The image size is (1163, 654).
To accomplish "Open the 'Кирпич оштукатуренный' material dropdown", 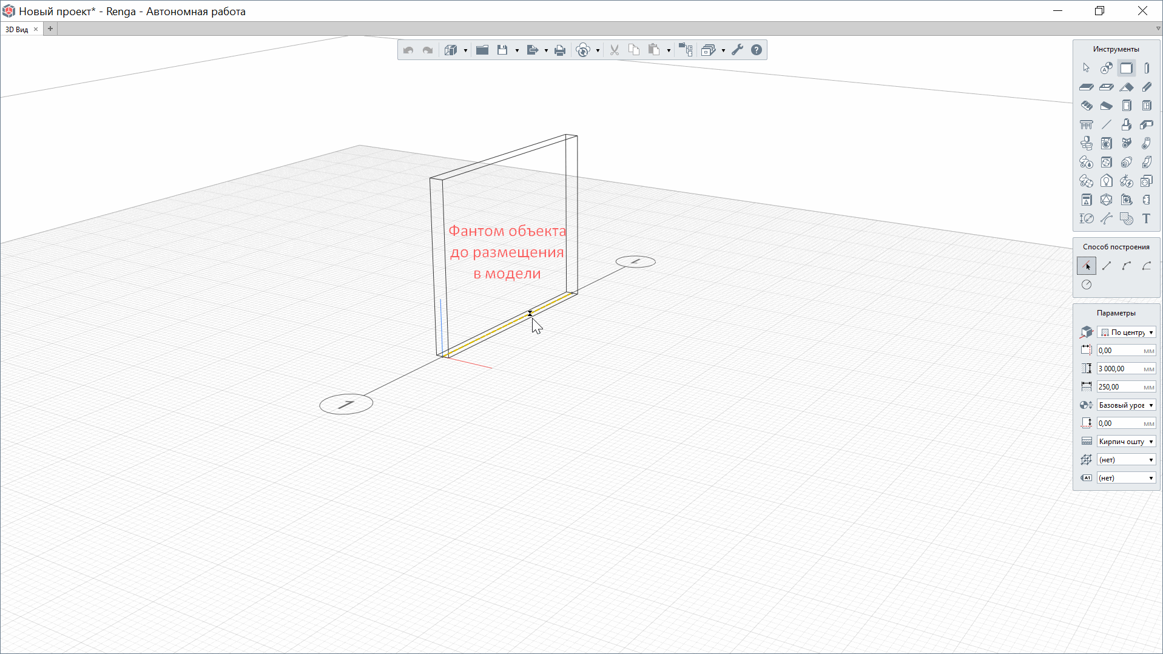I will point(1126,442).
